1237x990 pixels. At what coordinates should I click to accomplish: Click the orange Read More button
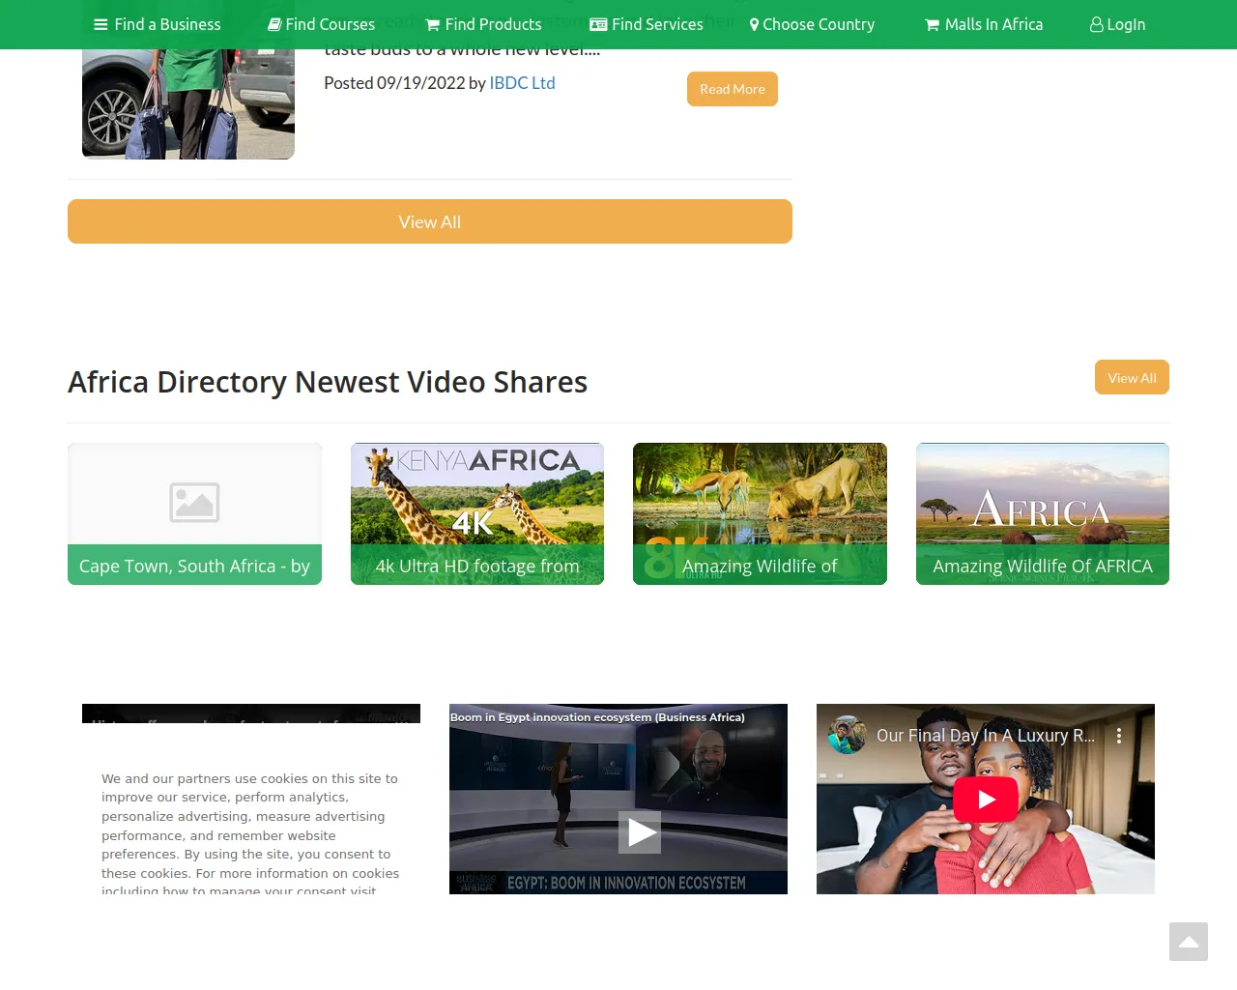click(x=732, y=89)
